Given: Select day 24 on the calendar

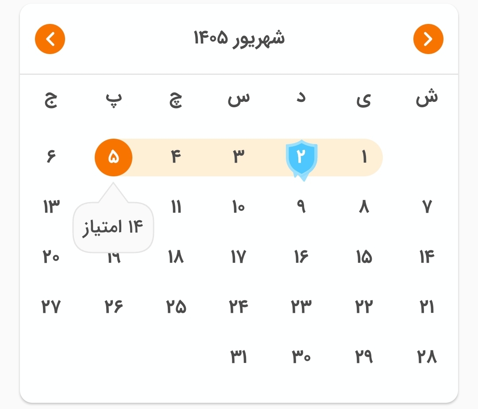Looking at the screenshot, I should click(x=239, y=307).
